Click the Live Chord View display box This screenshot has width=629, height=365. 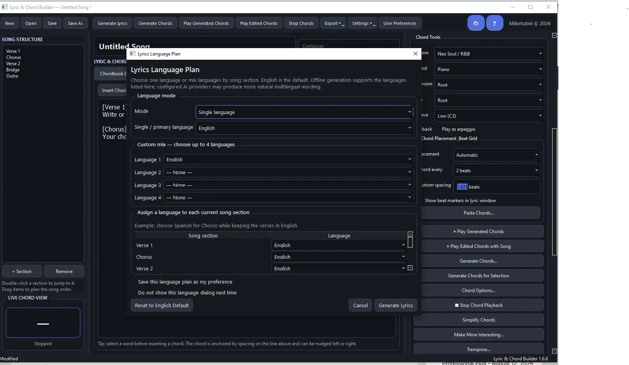tap(43, 323)
